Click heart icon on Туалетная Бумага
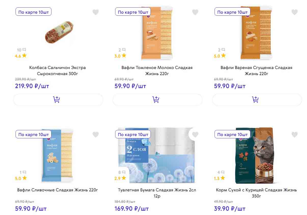 [195, 135]
